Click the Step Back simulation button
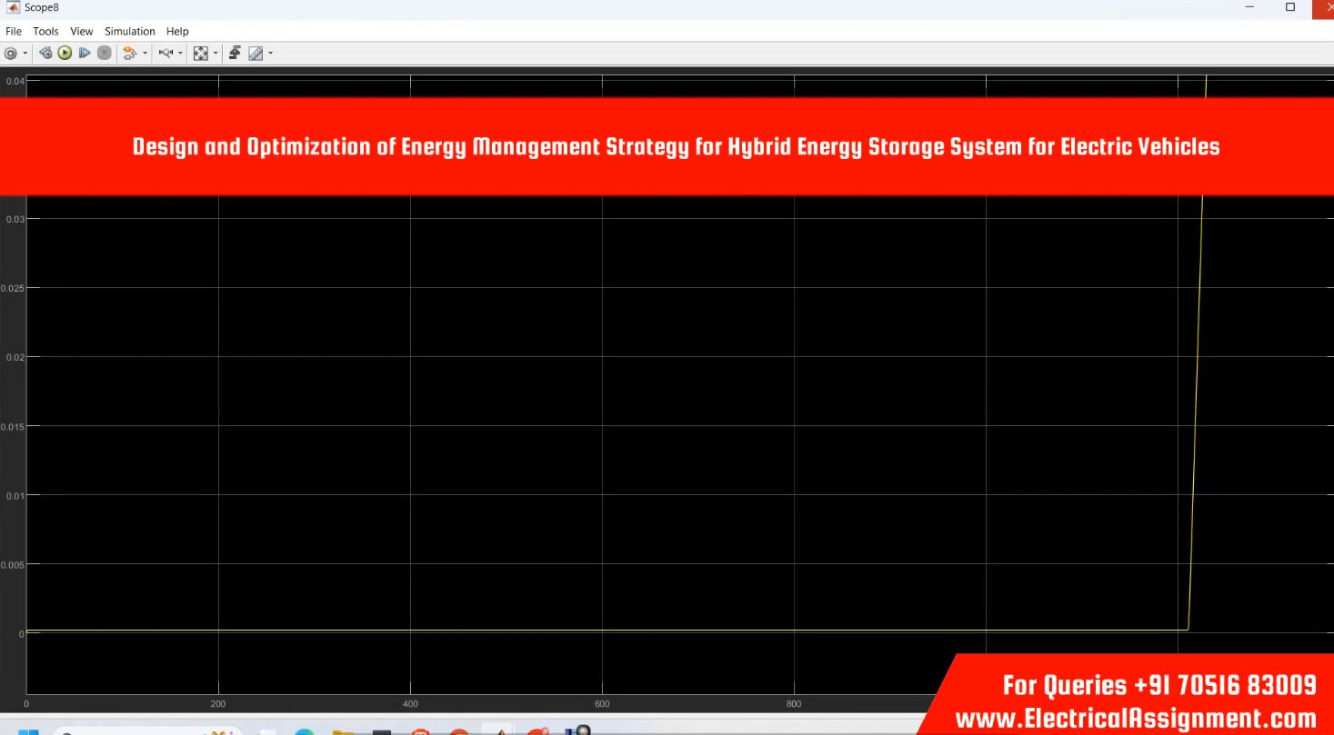1334x735 pixels. (45, 54)
